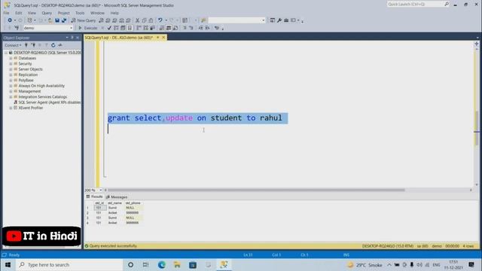Screen dimensions: 482x271
Task: Click the SSMS icon in the taskbar
Action: coord(224,264)
